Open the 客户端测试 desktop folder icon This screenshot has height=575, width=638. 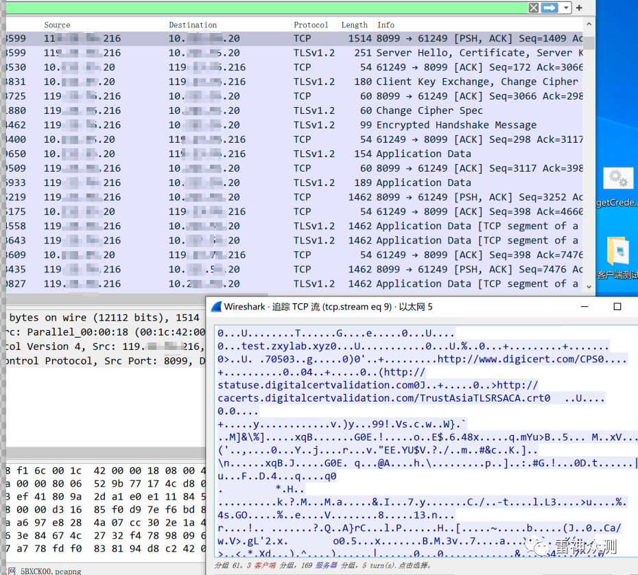click(x=618, y=257)
